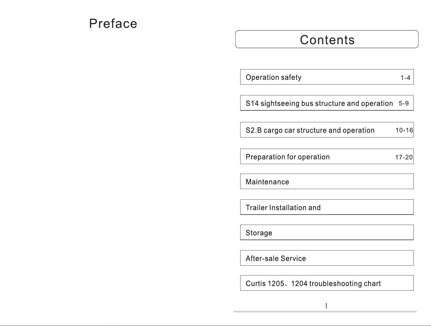Click page range 5-9

click(404, 103)
